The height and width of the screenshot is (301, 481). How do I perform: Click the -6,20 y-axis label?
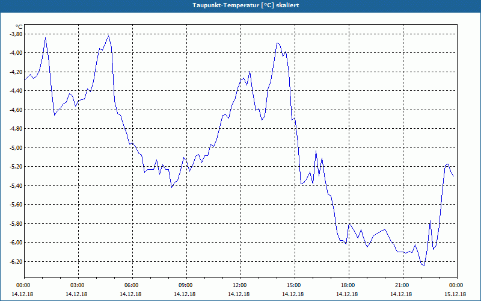click(x=17, y=262)
